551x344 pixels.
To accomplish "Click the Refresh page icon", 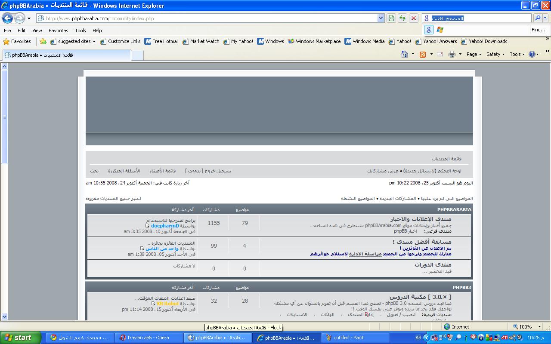I will [402, 18].
